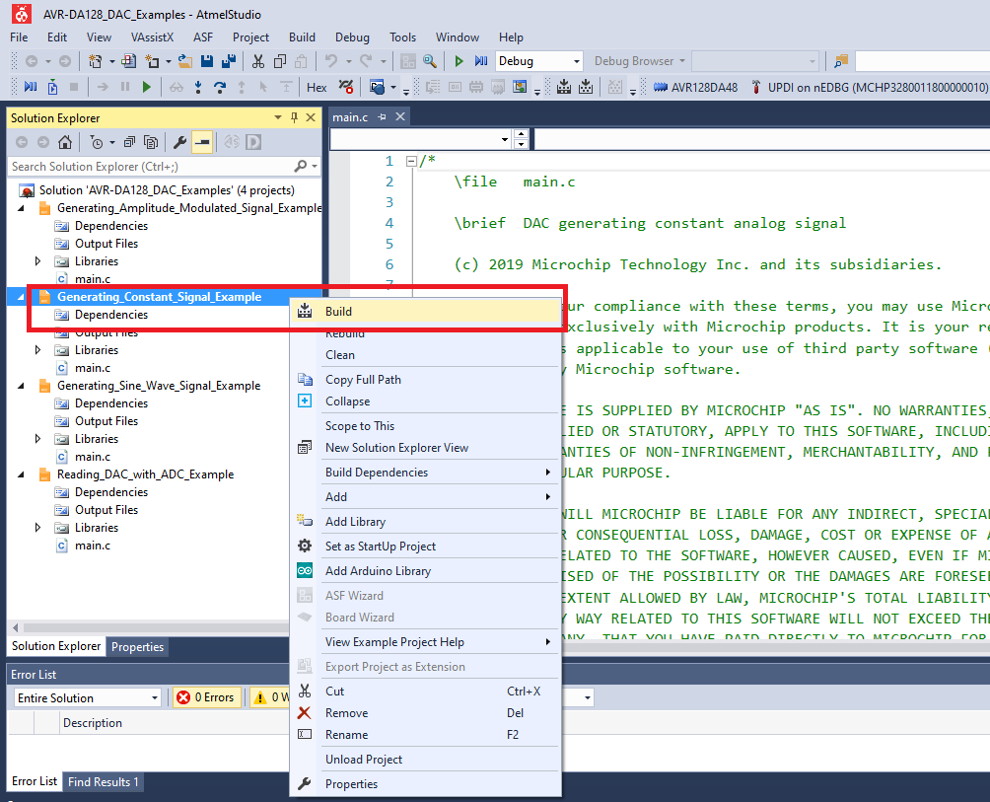Select the main.c editor tab
This screenshot has width=990, height=802.
coord(350,116)
